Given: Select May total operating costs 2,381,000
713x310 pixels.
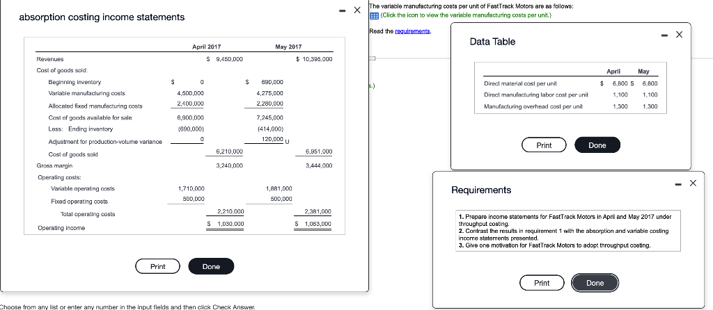Looking at the screenshot, I should 318,211.
